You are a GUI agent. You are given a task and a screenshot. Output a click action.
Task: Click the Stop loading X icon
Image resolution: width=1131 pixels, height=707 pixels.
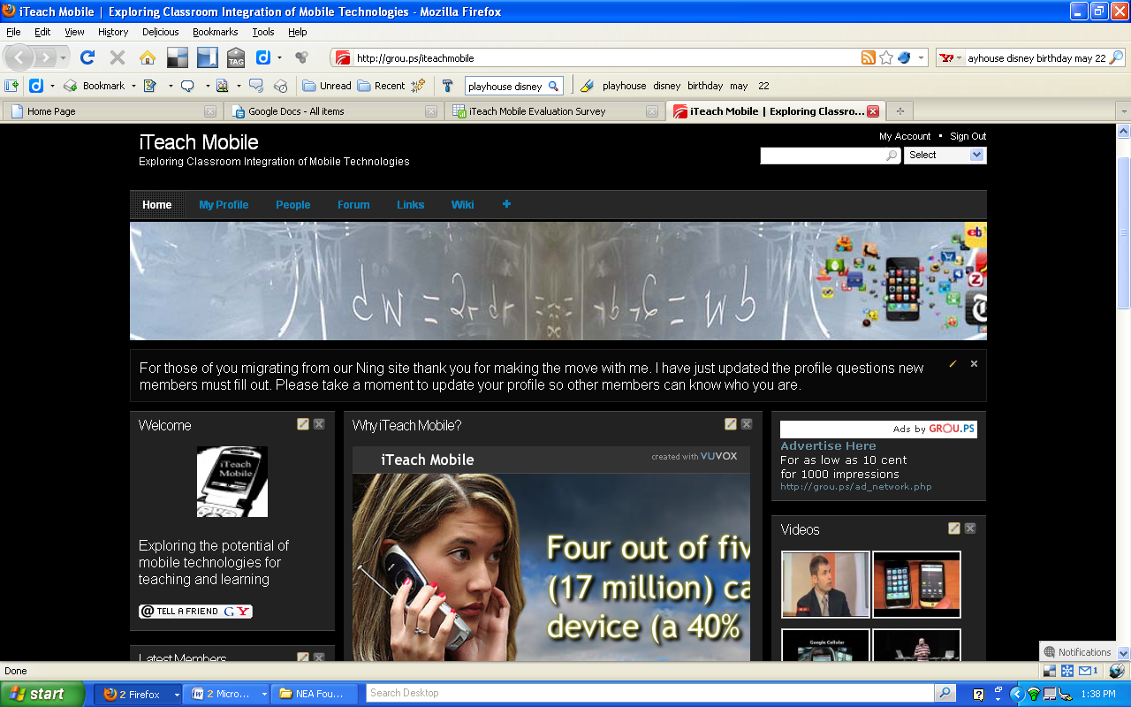tap(117, 57)
